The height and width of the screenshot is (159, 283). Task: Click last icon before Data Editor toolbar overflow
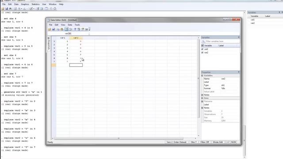(x=86, y=29)
